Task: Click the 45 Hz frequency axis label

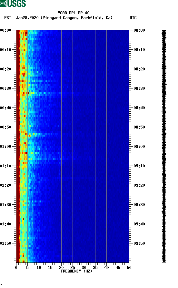Action: pos(118,268)
